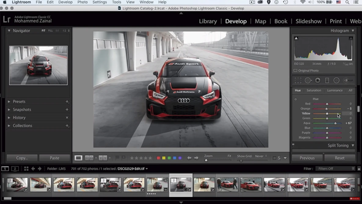Open Wi-Fi status menu
Image resolution: width=362 pixels, height=204 pixels.
303,2
